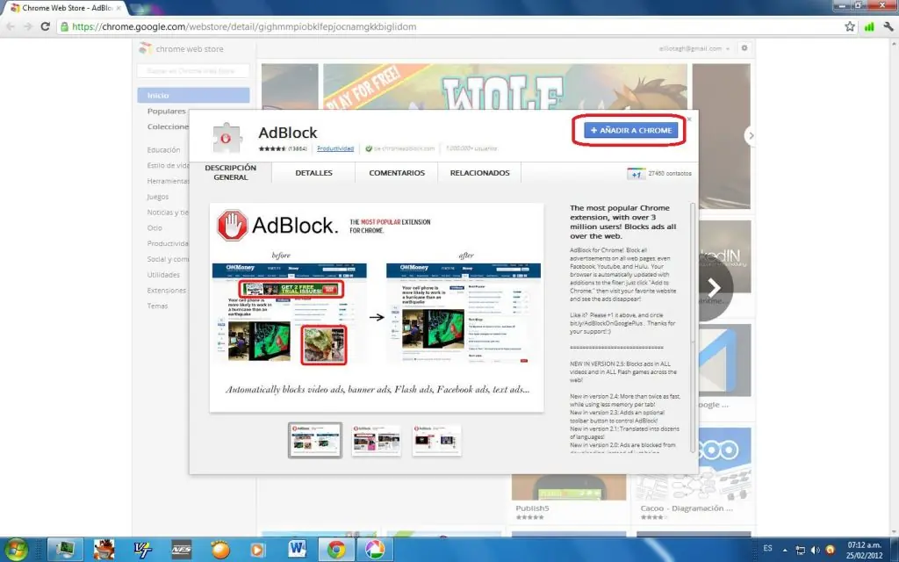Open the Juegos category
The height and width of the screenshot is (562, 899).
[x=158, y=197]
